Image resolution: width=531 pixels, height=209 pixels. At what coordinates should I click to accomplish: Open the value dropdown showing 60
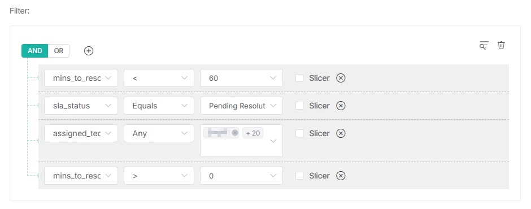click(x=241, y=78)
